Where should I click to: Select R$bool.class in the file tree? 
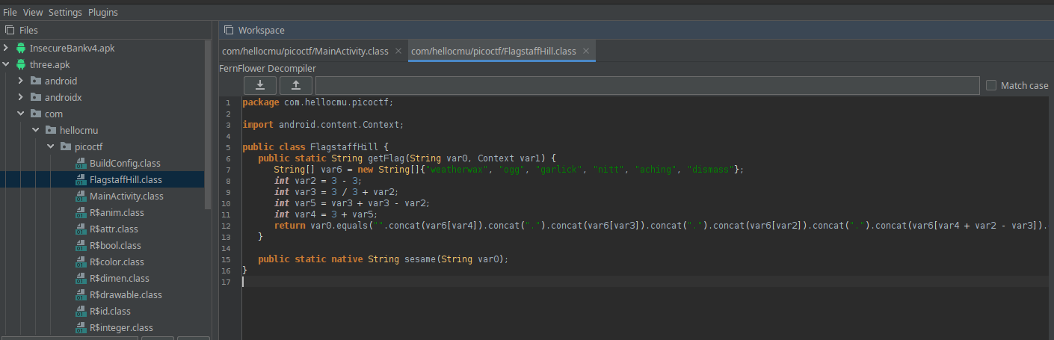click(x=115, y=245)
